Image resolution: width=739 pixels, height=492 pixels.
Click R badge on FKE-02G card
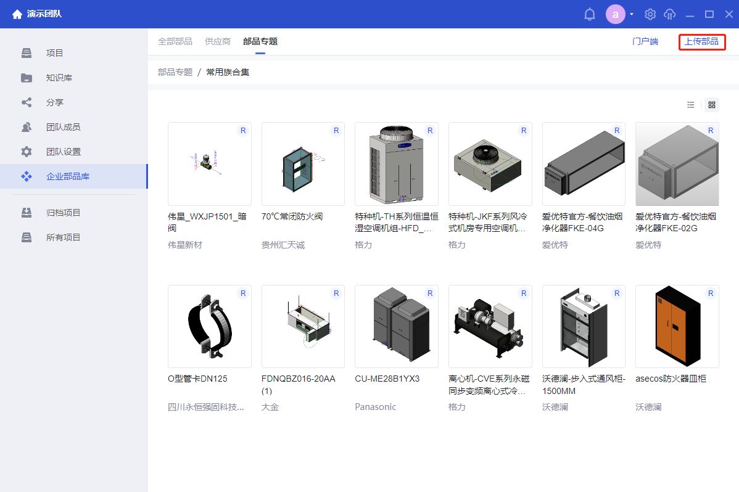pos(711,131)
